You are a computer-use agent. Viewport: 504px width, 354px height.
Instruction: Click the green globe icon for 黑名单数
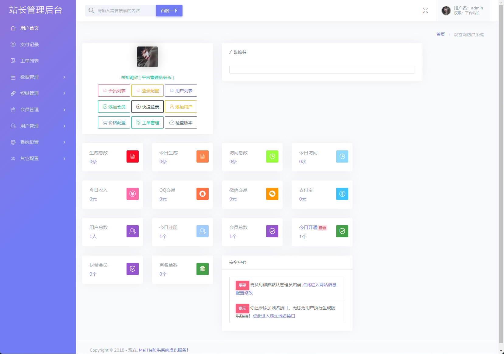pos(202,269)
